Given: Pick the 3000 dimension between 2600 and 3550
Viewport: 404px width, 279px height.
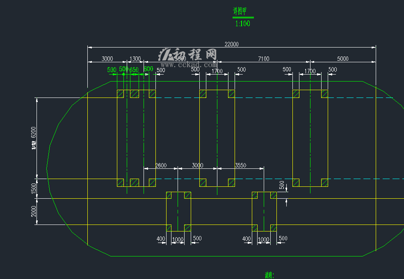Looking at the screenshot, I should [198, 165].
